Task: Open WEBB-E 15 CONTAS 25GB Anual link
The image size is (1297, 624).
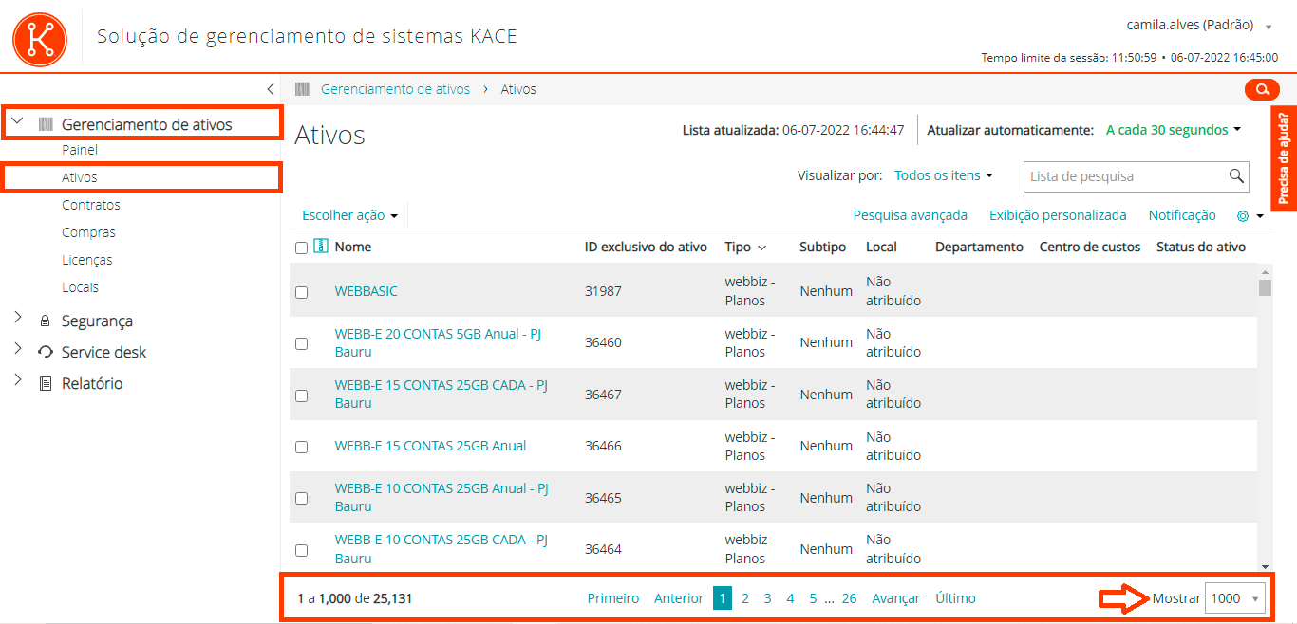Action: click(x=430, y=446)
